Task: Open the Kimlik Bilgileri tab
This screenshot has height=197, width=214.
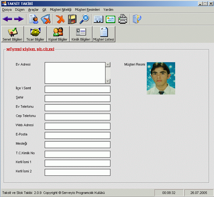Action: (x=81, y=34)
